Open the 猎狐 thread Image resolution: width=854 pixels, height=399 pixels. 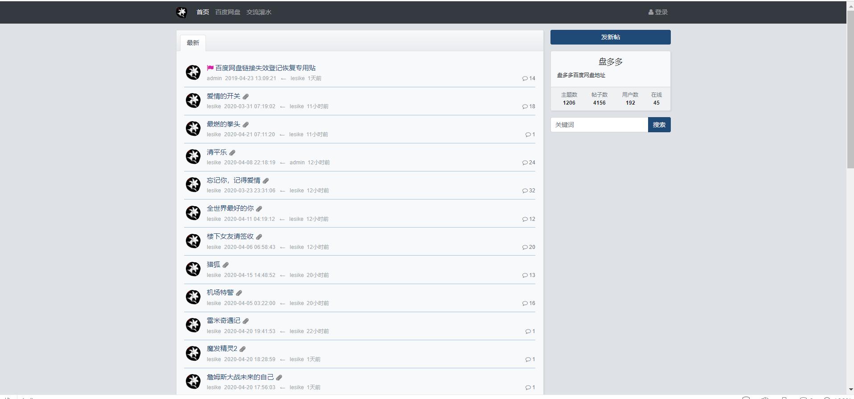pyautogui.click(x=213, y=265)
